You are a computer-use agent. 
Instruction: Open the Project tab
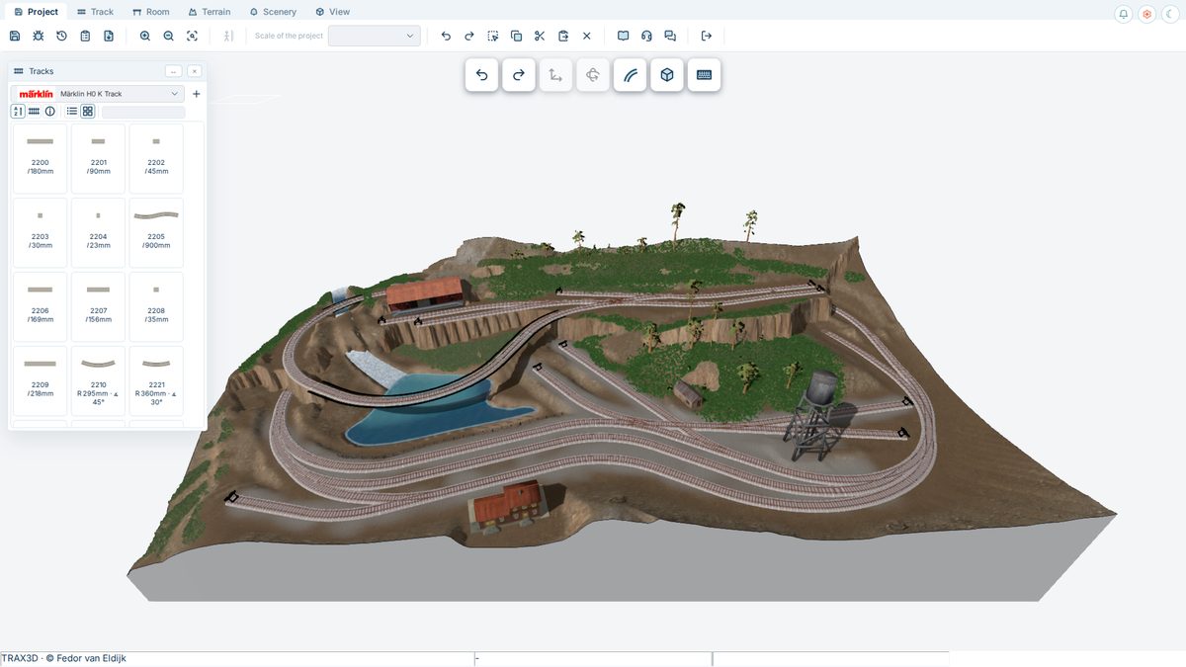(x=36, y=12)
